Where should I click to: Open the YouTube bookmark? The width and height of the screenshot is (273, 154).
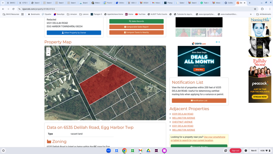pyautogui.click(x=140, y=14)
